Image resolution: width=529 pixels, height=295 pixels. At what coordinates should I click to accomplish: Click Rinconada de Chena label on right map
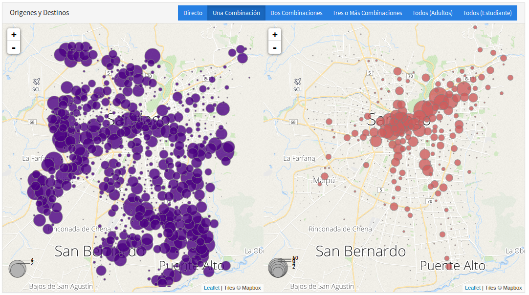click(340, 229)
